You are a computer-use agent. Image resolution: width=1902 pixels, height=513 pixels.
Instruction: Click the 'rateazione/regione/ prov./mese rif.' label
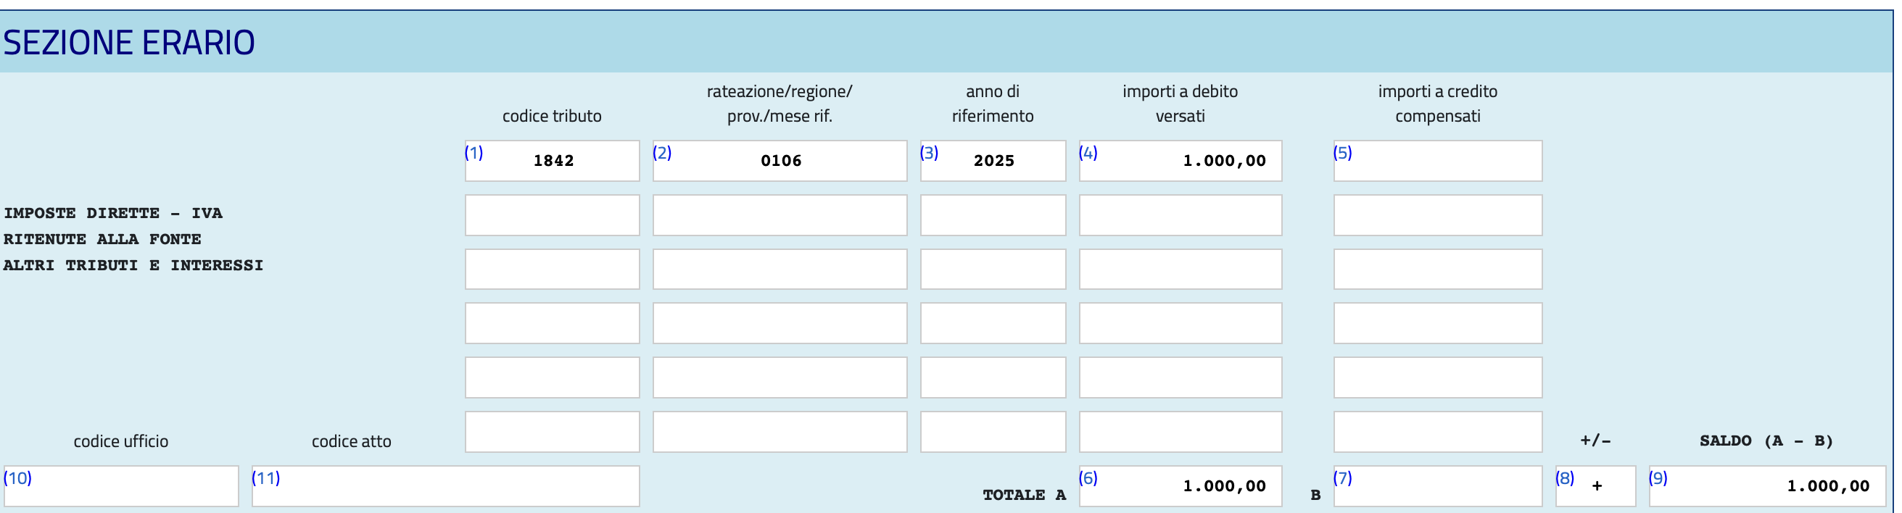(780, 104)
